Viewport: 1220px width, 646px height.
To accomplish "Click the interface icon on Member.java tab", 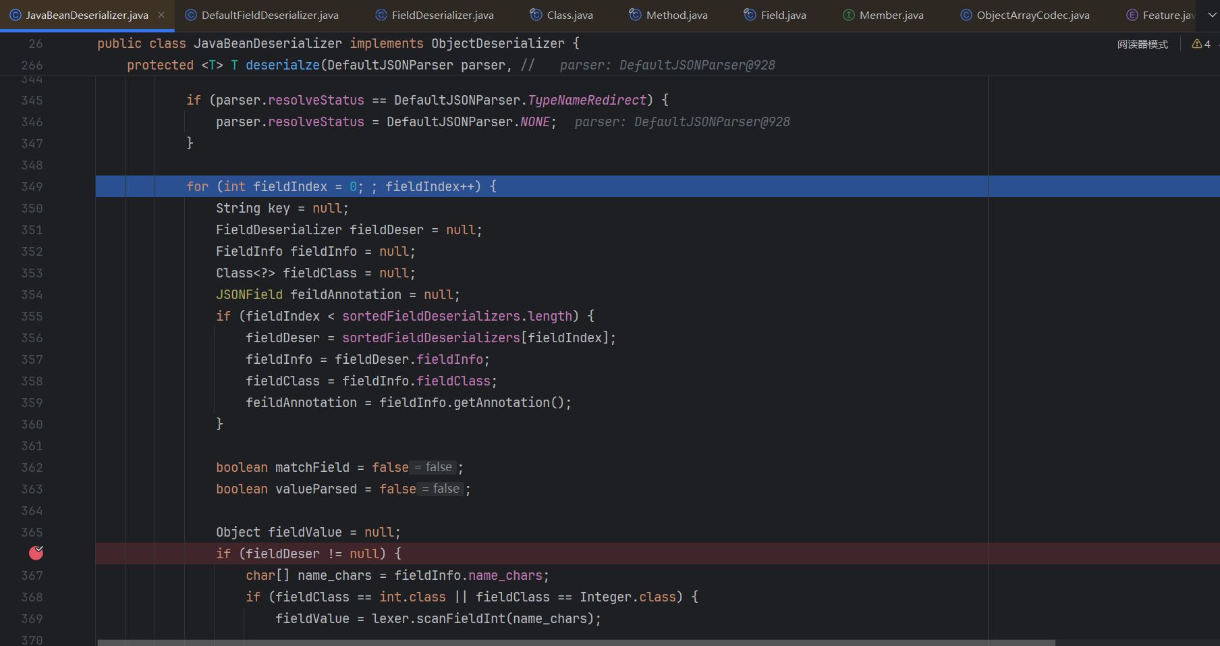I will pos(849,15).
